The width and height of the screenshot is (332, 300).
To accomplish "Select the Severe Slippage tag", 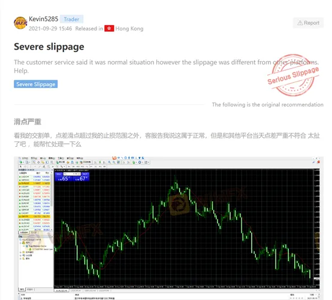I will pos(36,84).
